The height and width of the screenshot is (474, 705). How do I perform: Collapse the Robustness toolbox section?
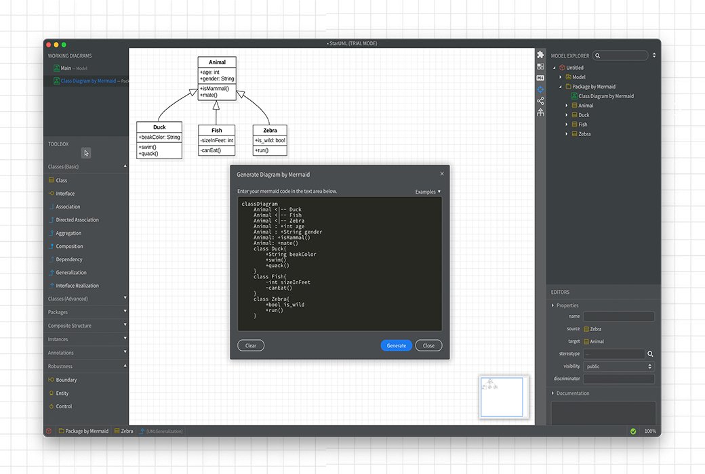(x=125, y=366)
